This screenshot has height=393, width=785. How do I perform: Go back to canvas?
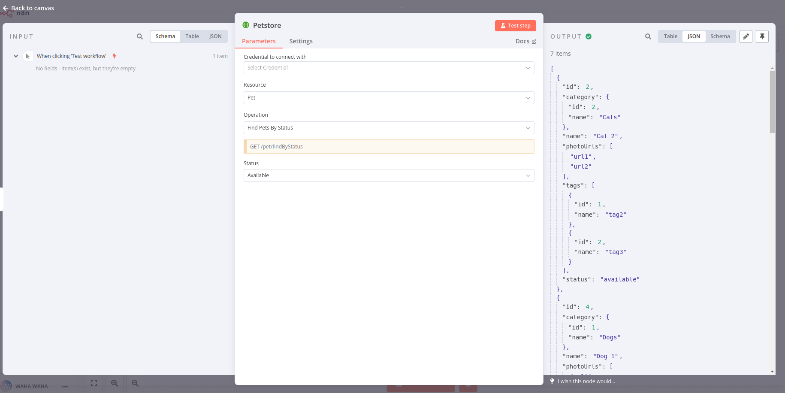tap(29, 8)
